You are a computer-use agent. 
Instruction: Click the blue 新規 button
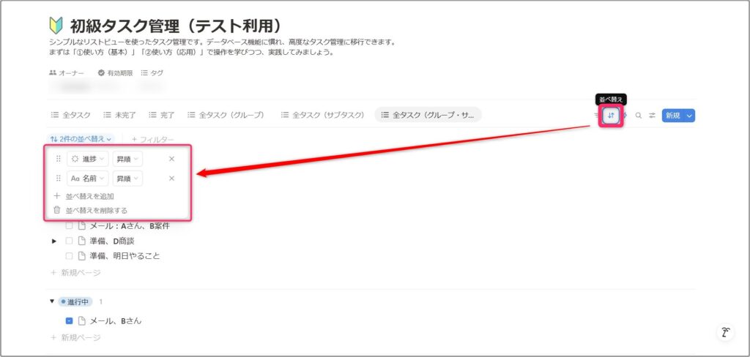[x=672, y=115]
